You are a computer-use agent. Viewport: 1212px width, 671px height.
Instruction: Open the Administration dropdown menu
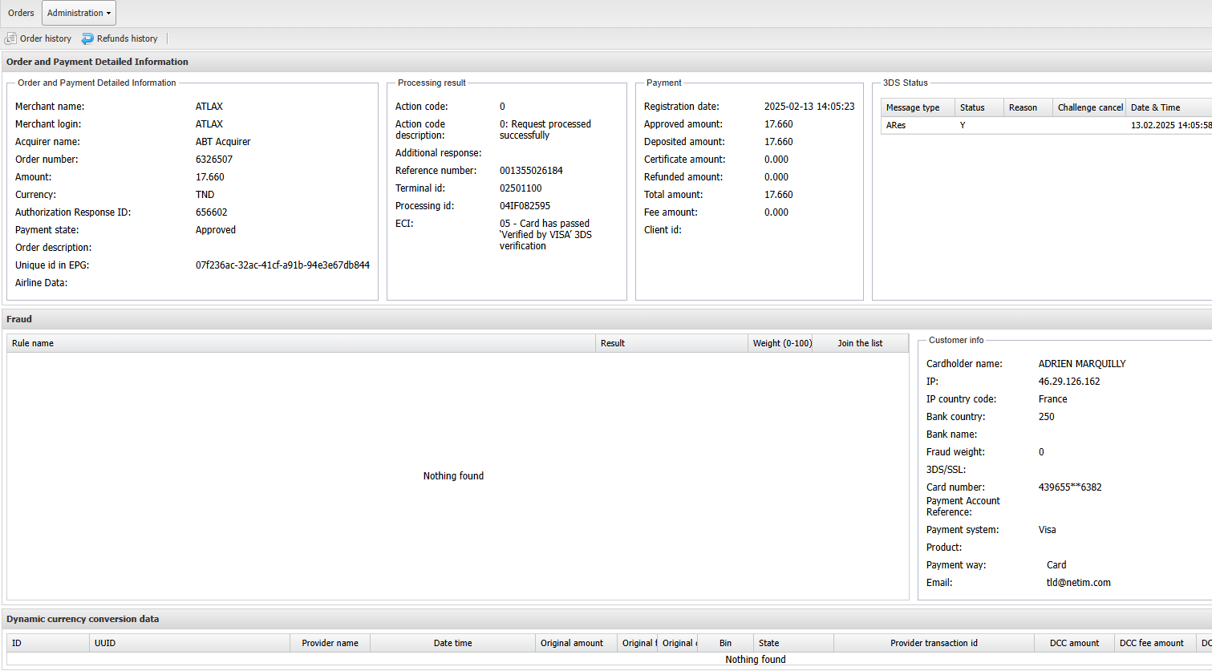click(79, 13)
